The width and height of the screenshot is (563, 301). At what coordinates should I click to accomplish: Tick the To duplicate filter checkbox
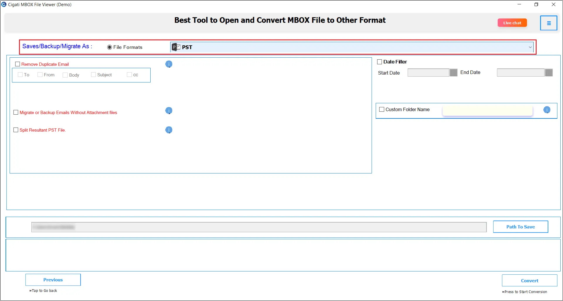20,75
